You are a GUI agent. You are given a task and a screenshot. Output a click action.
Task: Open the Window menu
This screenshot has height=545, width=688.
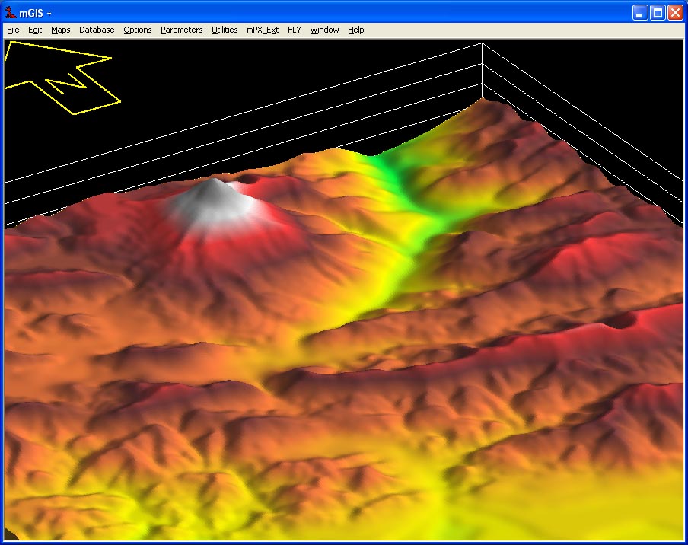(x=325, y=30)
